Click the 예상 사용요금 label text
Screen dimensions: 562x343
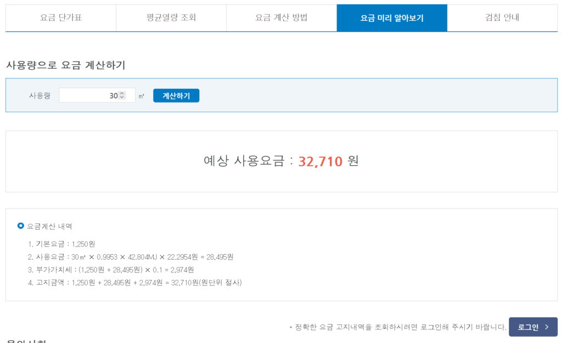click(x=244, y=161)
